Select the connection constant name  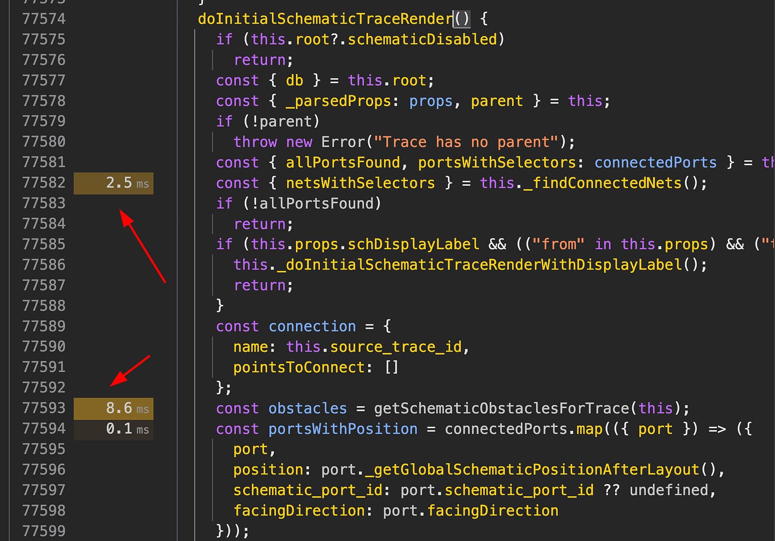pyautogui.click(x=312, y=326)
